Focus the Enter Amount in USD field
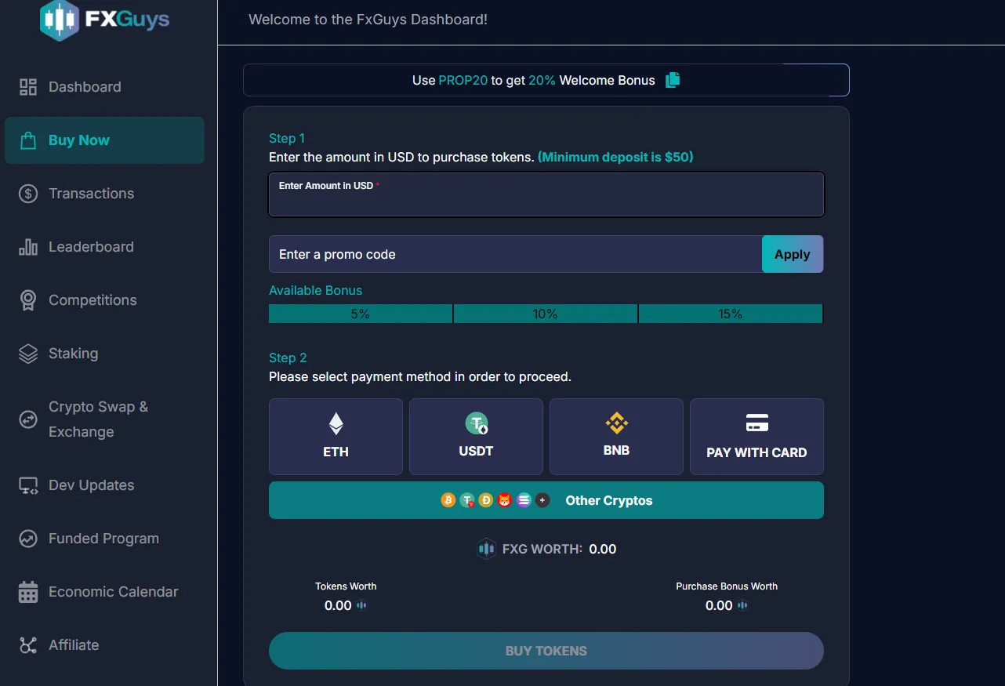This screenshot has height=686, width=1005. [546, 201]
